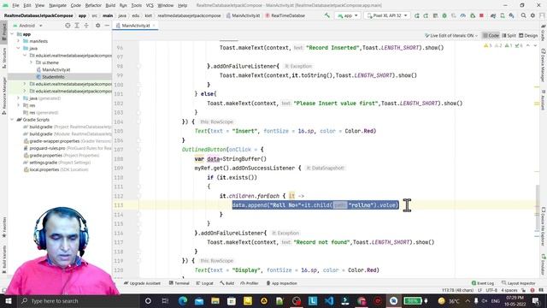This screenshot has height=308, width=547.
Task: Open Cortana circle on taskbar
Action: pos(148,300)
